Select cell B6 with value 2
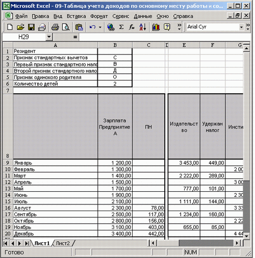The width and height of the screenshot is (255, 258). coord(115,84)
